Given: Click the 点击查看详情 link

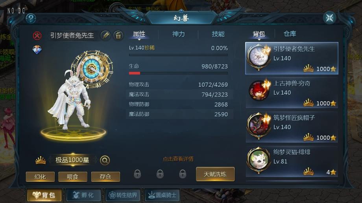Looking at the screenshot, I should 178,159.
